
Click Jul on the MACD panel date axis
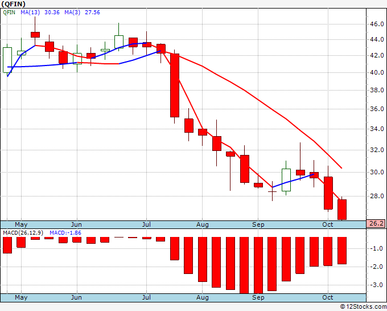point(146,297)
